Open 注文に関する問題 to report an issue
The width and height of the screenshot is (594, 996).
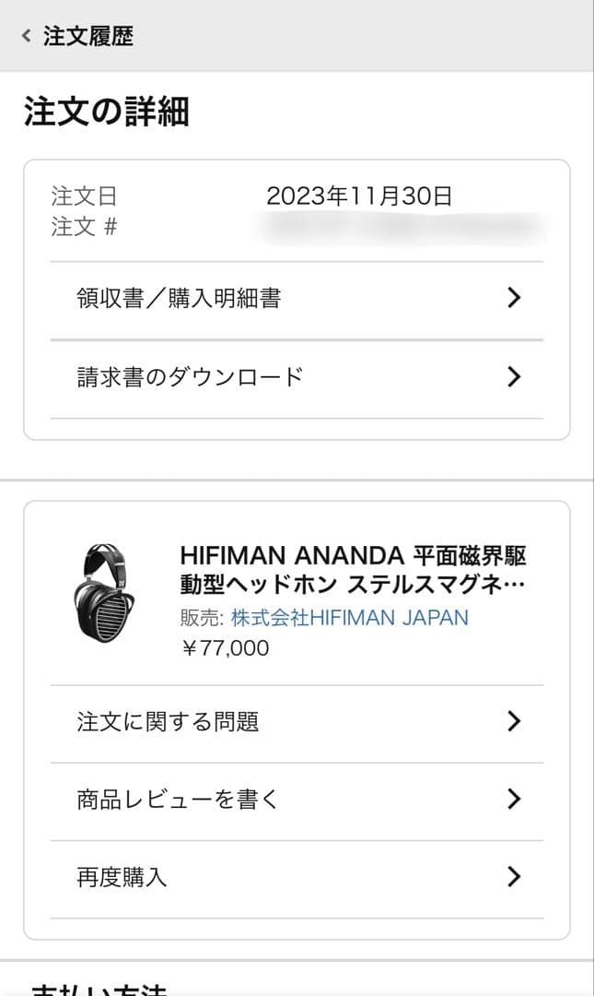tap(166, 722)
